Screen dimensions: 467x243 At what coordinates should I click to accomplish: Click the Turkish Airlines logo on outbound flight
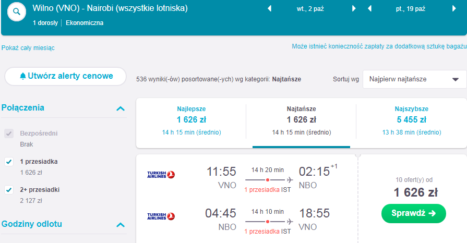click(x=161, y=175)
